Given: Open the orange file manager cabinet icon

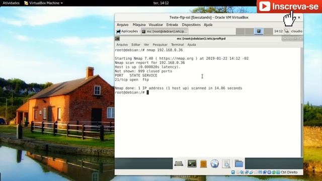Looking at the screenshot, I should click(x=203, y=164).
